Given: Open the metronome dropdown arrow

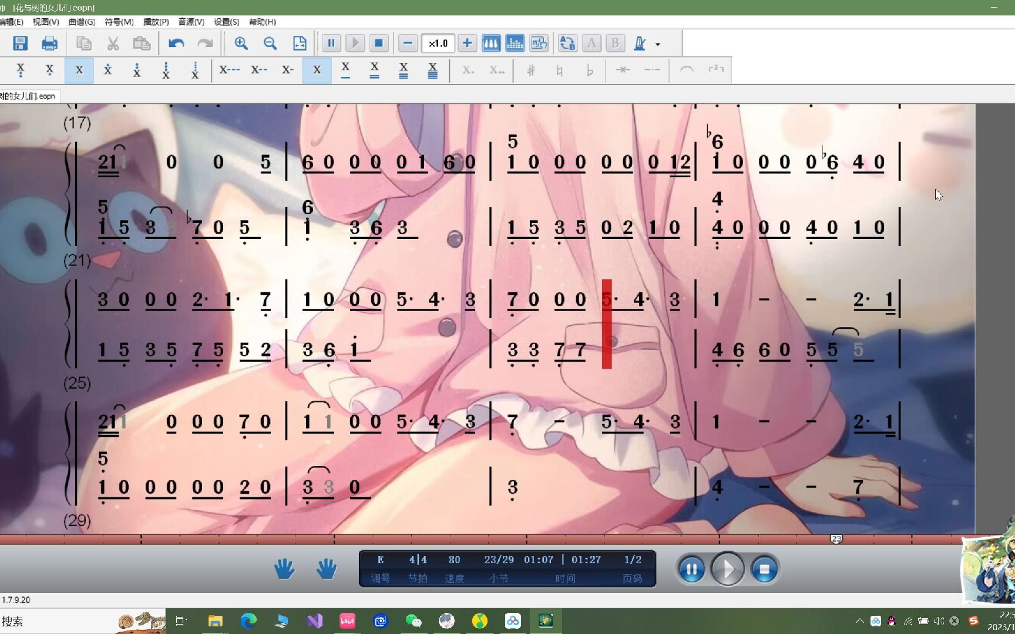Looking at the screenshot, I should tap(658, 44).
